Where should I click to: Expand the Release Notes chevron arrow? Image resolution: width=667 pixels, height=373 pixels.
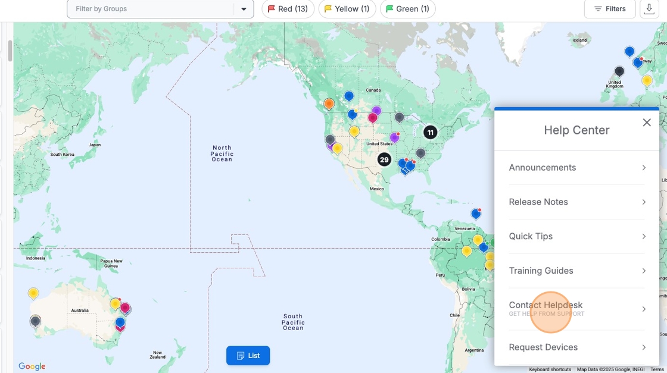tap(644, 202)
